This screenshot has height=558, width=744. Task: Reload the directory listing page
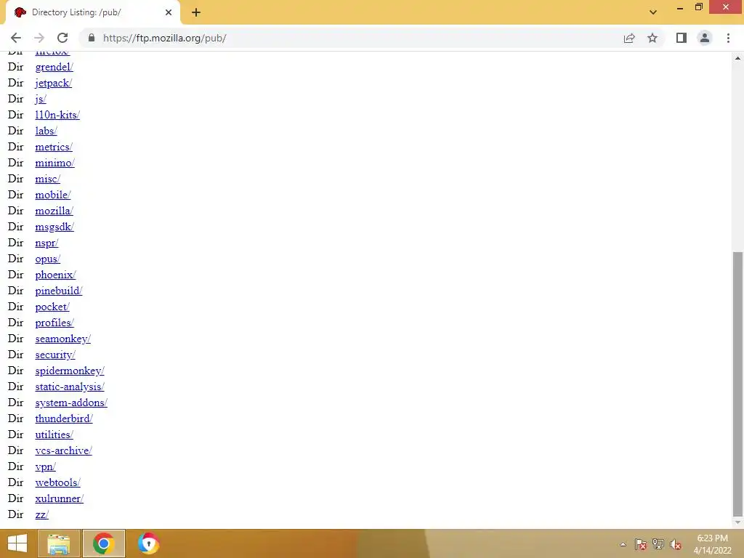(x=62, y=38)
